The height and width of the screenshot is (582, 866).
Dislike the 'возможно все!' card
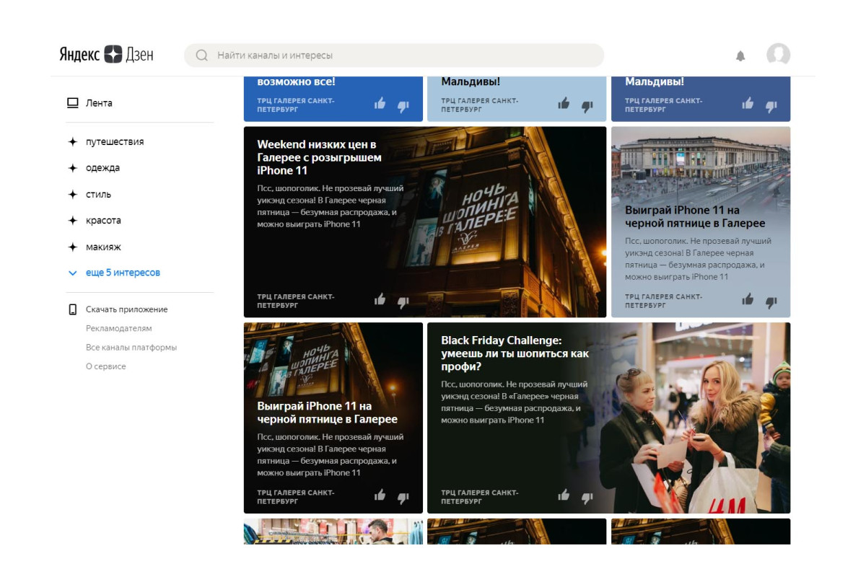click(403, 106)
